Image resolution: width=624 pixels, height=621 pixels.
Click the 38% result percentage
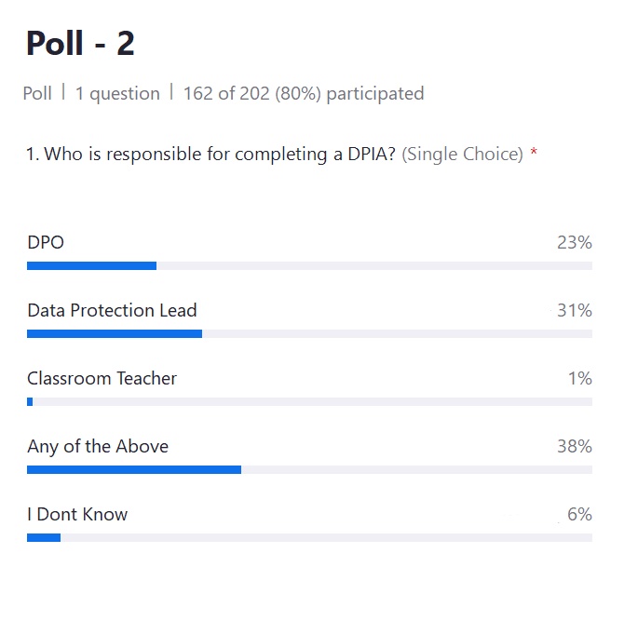pyautogui.click(x=574, y=446)
